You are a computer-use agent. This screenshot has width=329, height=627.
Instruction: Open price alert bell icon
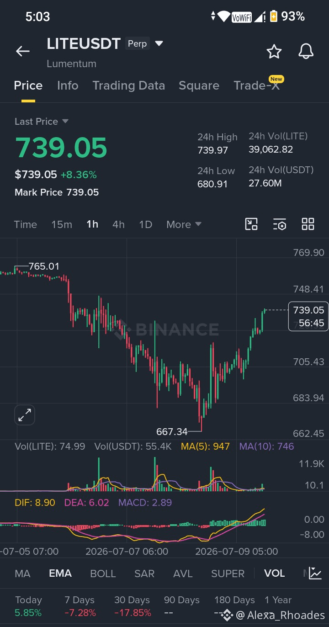pos(306,51)
